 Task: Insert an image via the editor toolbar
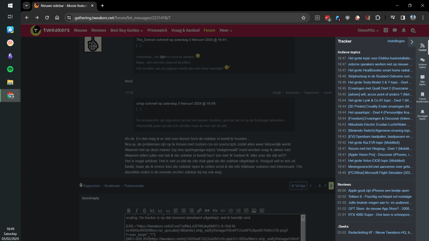pyautogui.click(x=254, y=210)
